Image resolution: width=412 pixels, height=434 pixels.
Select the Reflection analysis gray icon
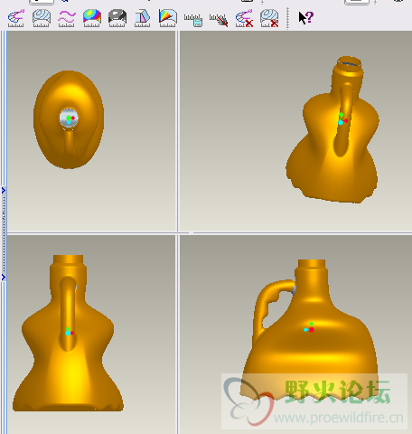point(117,18)
